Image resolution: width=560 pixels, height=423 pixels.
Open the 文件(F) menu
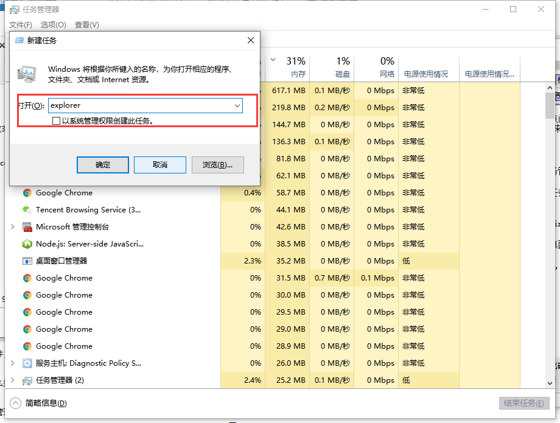click(21, 25)
